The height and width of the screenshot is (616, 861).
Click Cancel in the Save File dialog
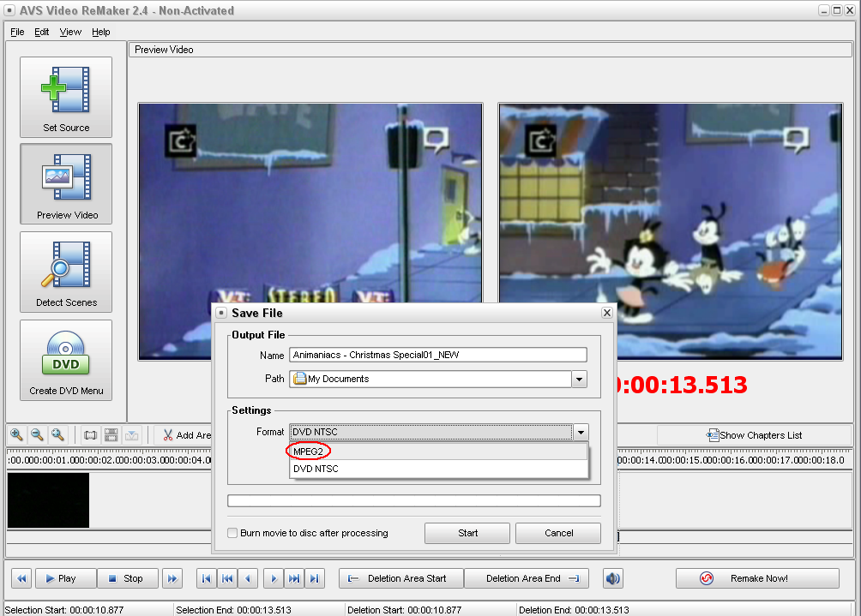point(558,533)
